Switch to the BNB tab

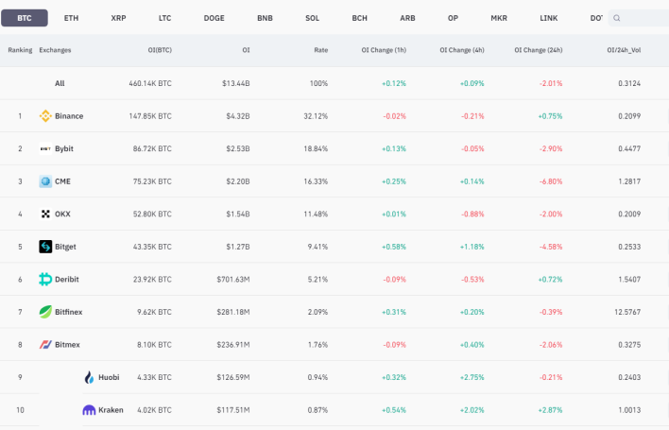pos(265,18)
